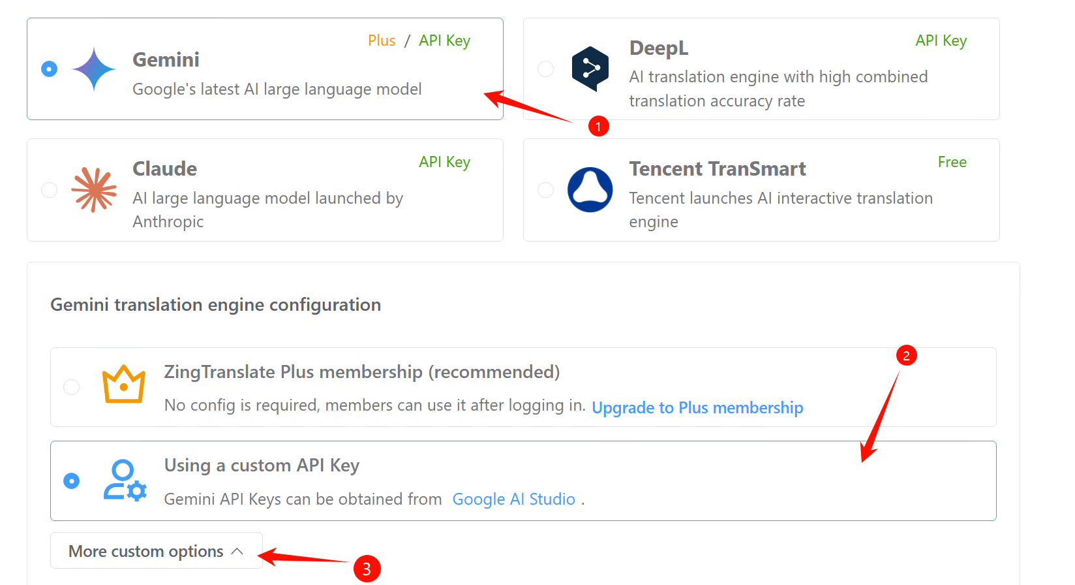Click the API Key tag on DeepL card
This screenshot has width=1075, height=585.
tap(941, 40)
